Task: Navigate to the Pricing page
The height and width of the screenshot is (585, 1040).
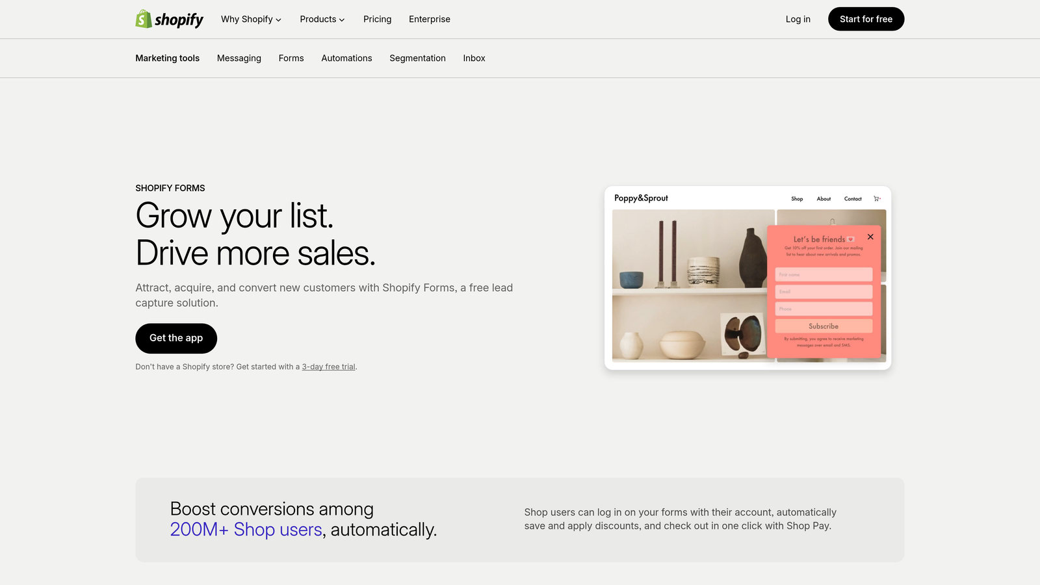Action: (x=377, y=19)
